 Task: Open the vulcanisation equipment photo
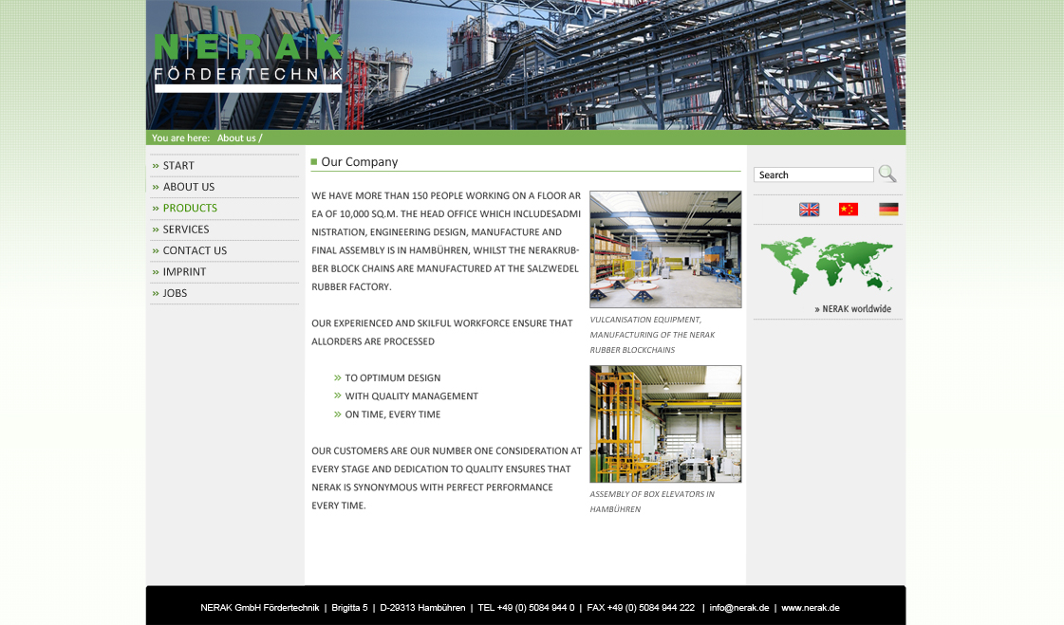pos(665,249)
